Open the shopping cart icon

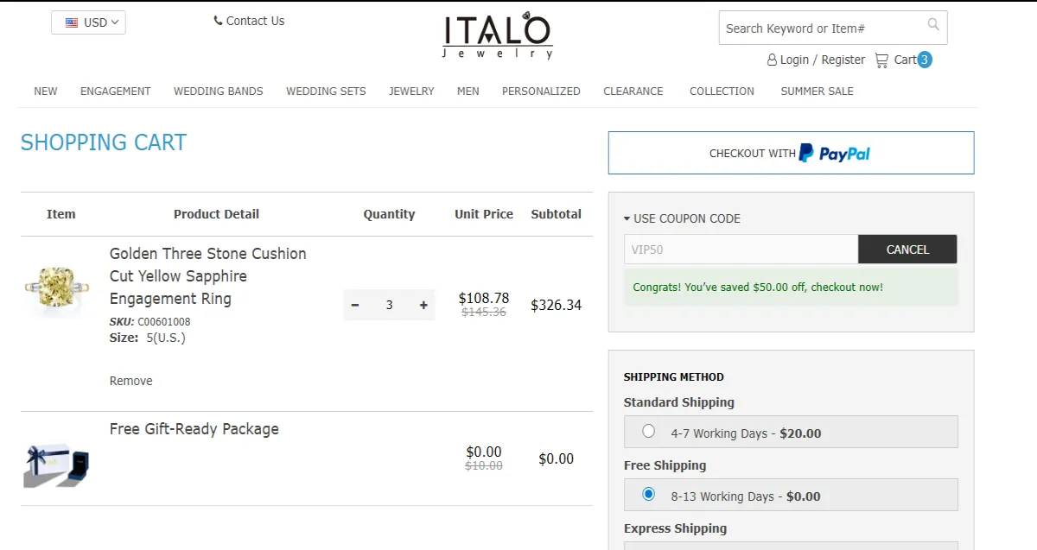point(881,60)
